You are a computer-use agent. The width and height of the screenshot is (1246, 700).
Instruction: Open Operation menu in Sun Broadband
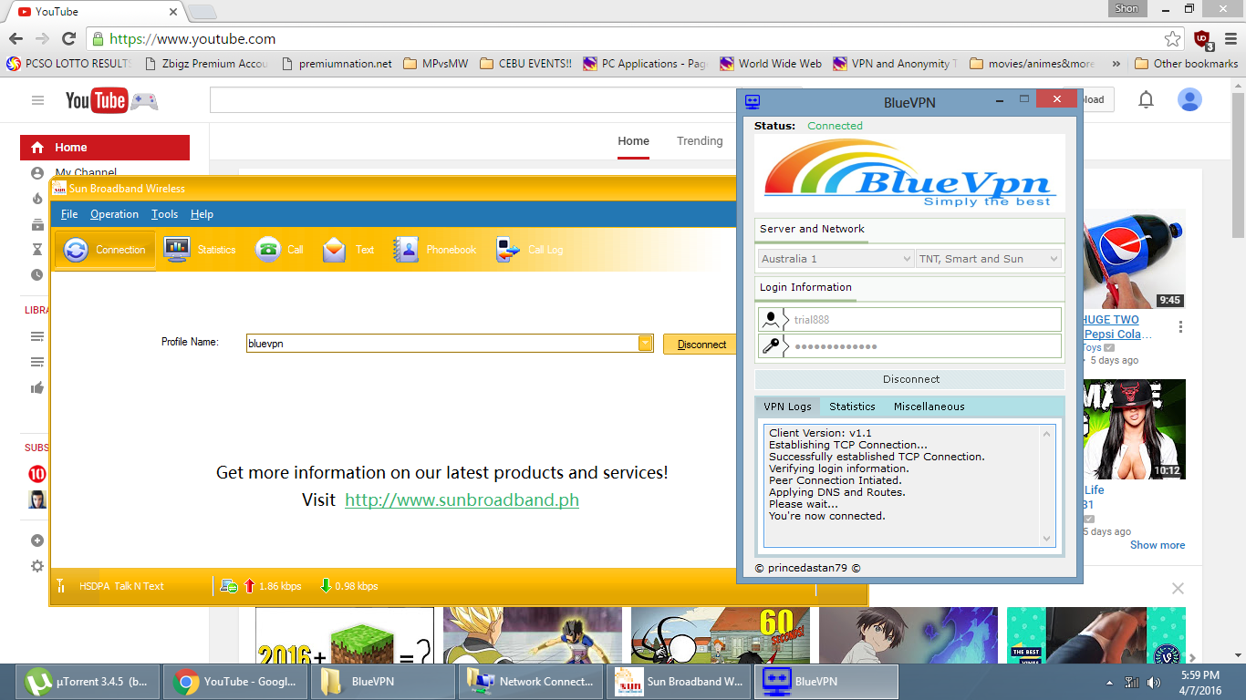pyautogui.click(x=114, y=214)
